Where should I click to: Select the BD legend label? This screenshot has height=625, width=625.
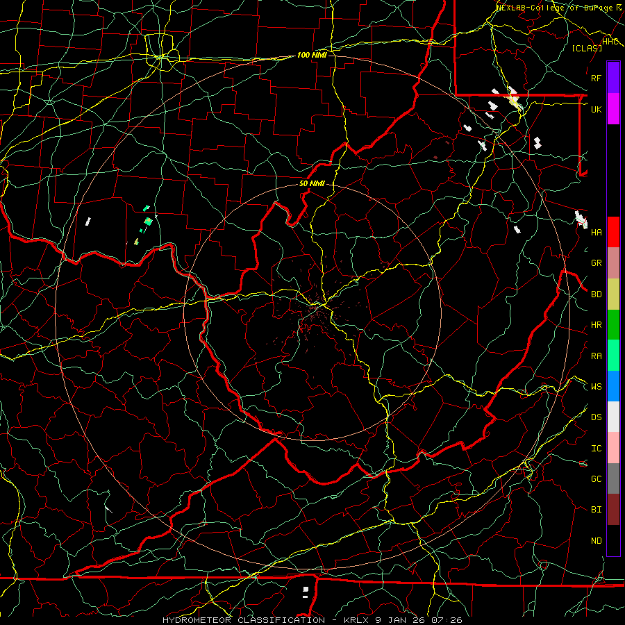(x=596, y=294)
